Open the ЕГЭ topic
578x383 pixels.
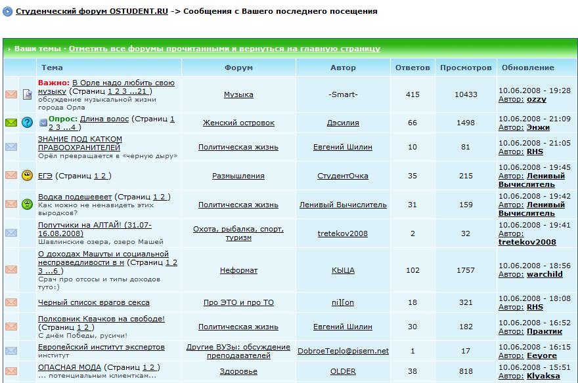(x=45, y=176)
